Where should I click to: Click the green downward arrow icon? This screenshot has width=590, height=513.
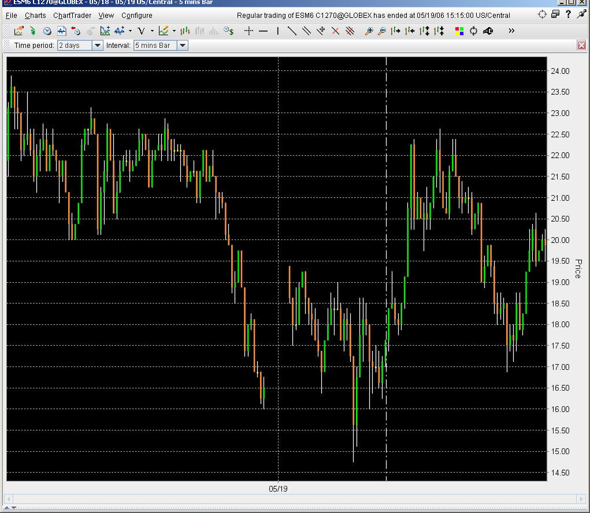(x=33, y=31)
